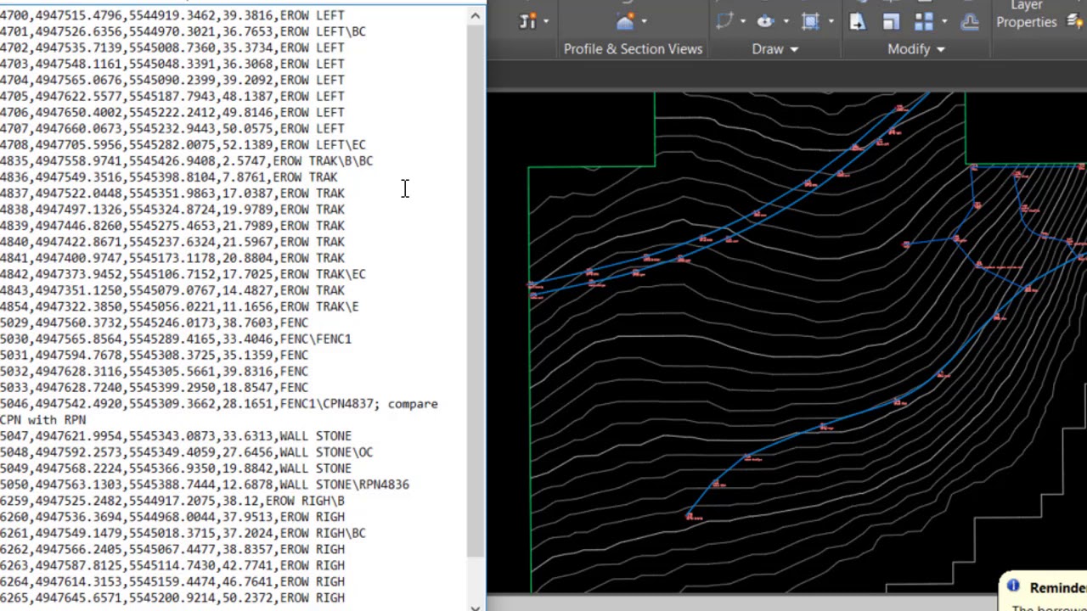The width and height of the screenshot is (1087, 611).
Task: Click text line 4708 EROW LEFT\EC
Action: tap(183, 144)
